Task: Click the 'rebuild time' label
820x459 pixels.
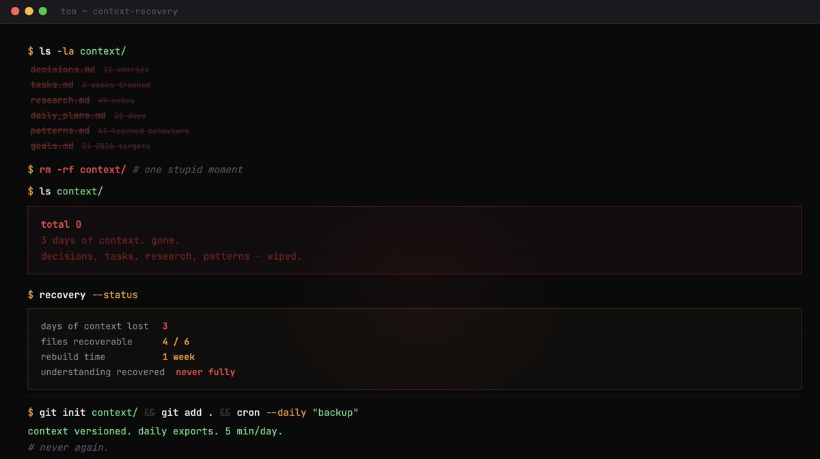Action: tap(73, 357)
